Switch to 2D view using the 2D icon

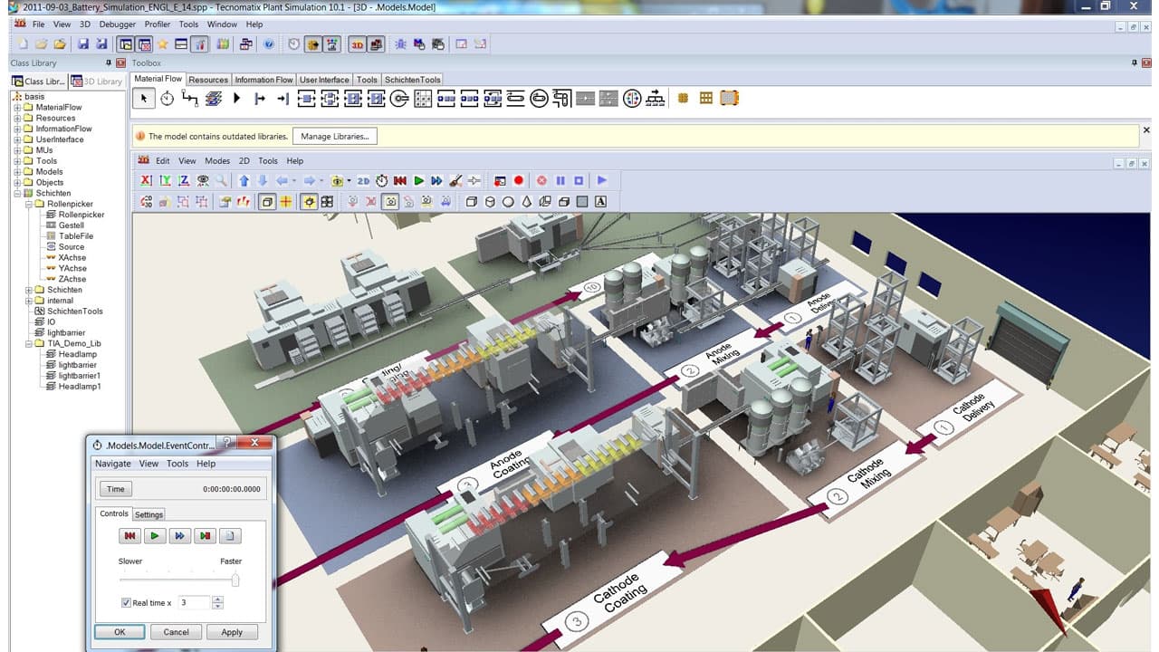[x=364, y=180]
